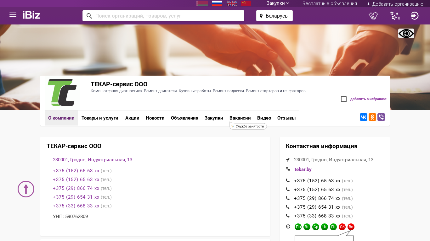Open favorites stars icon in header
The width and height of the screenshot is (430, 241).
(x=394, y=16)
